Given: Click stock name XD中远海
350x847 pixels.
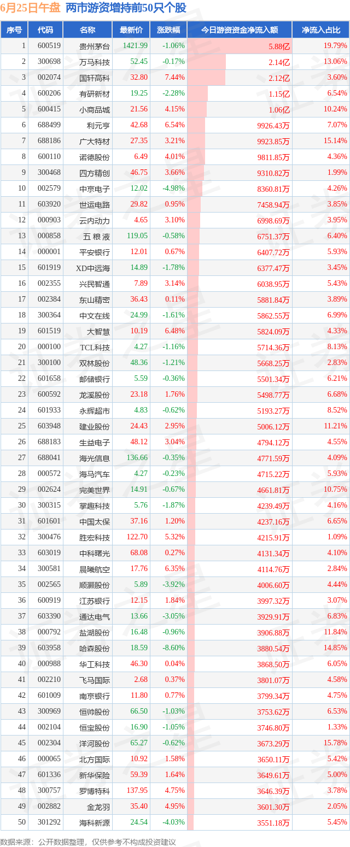Looking at the screenshot, I should click(x=93, y=268).
